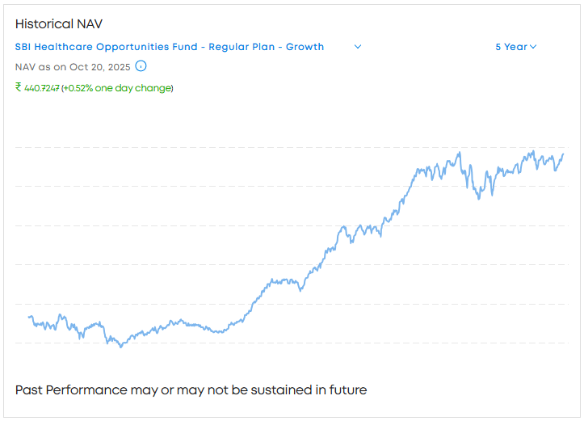This screenshot has height=421, width=584.
Task: Click the info icon beside NAV date
Action: (141, 66)
